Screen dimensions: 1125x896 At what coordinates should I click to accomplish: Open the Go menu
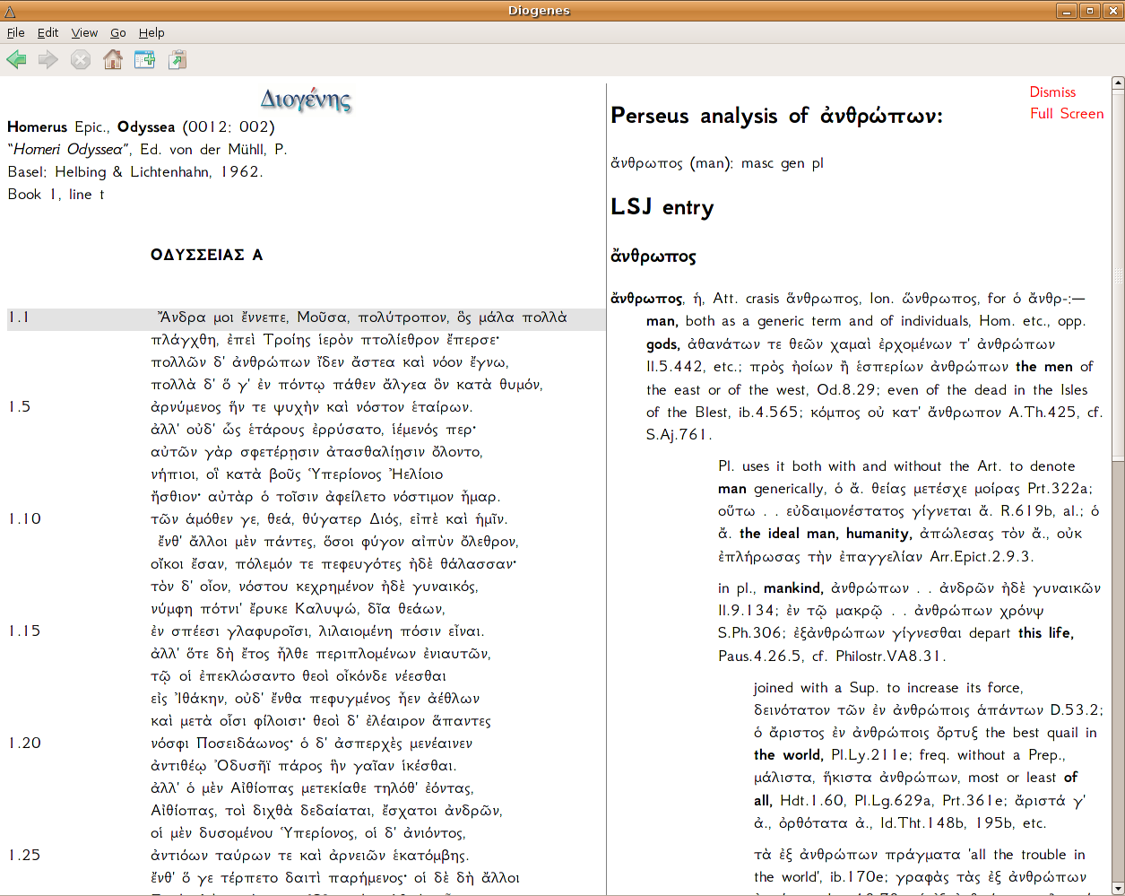[118, 32]
